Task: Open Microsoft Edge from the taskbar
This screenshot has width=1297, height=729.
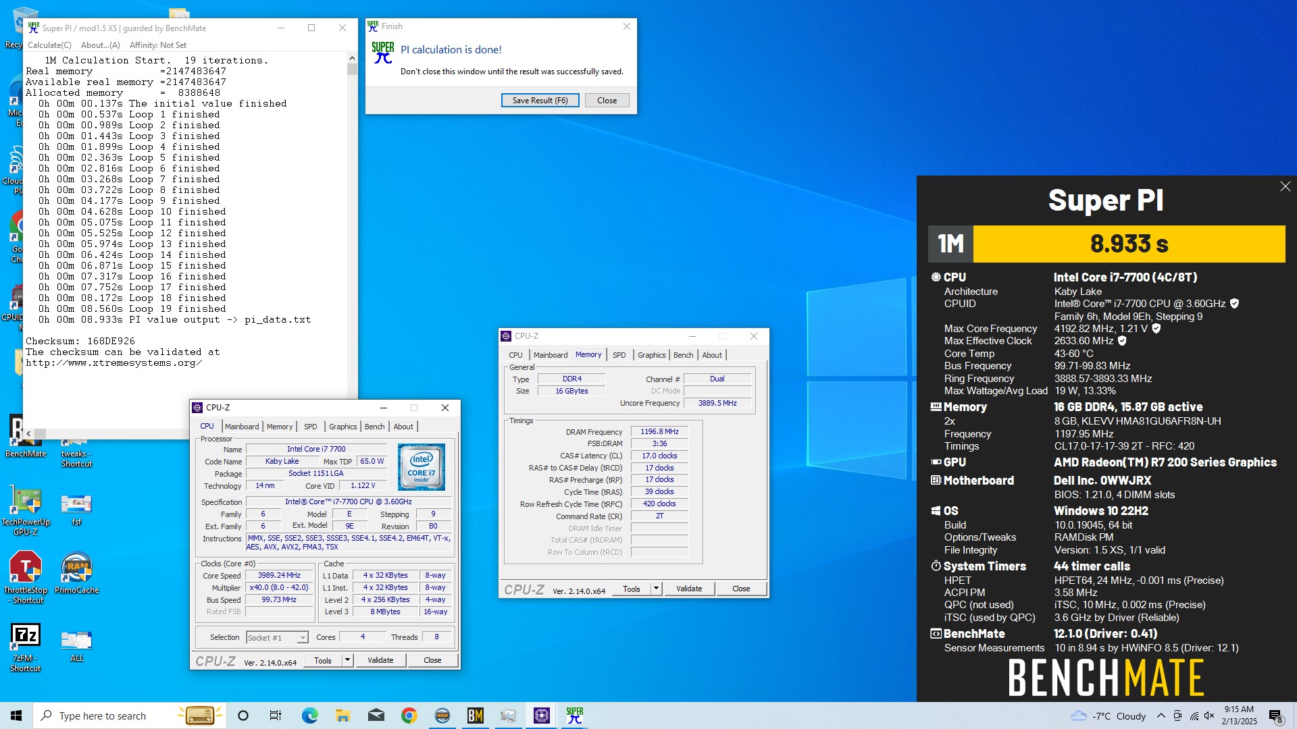Action: [309, 715]
